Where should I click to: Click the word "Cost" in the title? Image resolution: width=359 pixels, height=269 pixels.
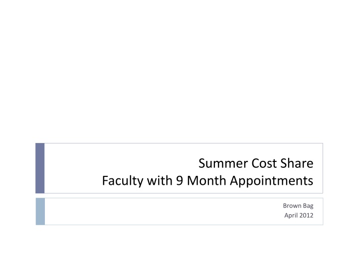[x=262, y=162]
